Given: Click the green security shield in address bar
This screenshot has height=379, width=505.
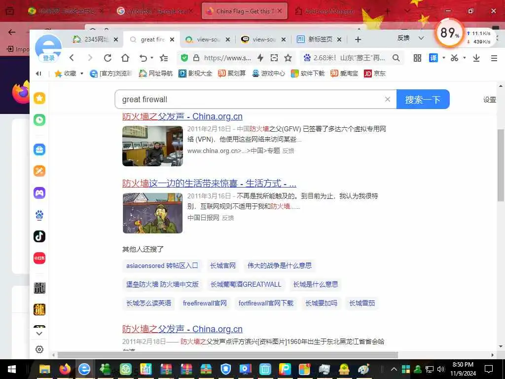Looking at the screenshot, I should pos(184,58).
